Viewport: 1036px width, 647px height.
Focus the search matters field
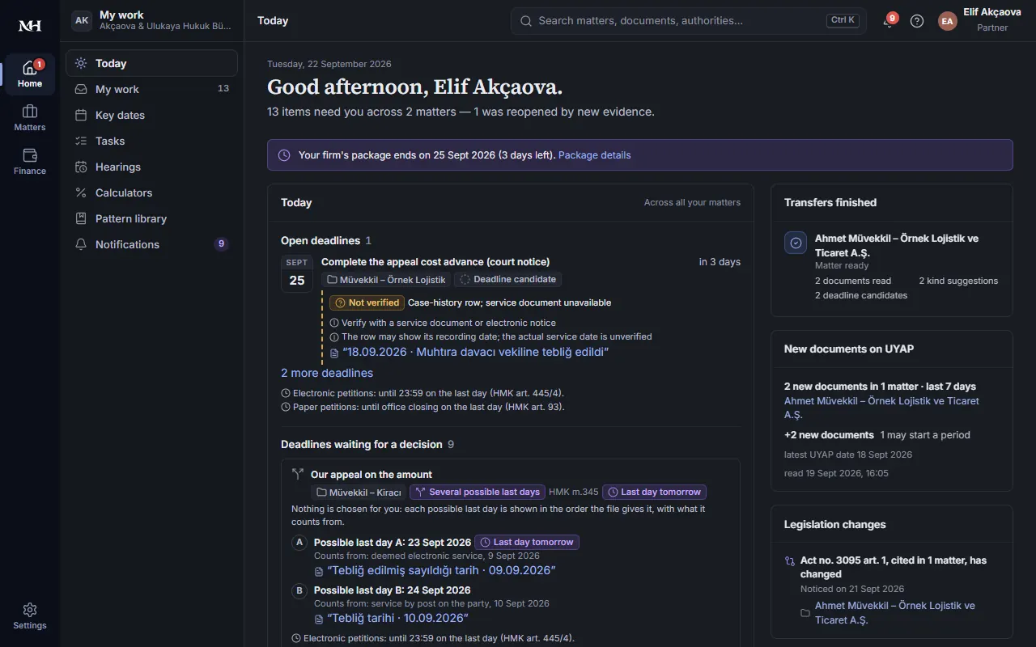pyautogui.click(x=689, y=21)
